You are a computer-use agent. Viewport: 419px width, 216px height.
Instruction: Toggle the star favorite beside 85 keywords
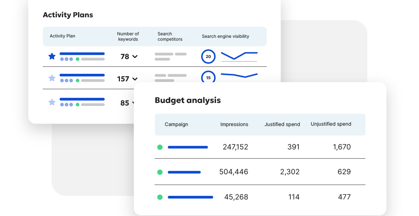click(x=52, y=102)
